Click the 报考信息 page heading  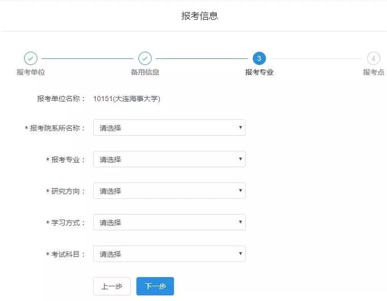pyautogui.click(x=200, y=16)
